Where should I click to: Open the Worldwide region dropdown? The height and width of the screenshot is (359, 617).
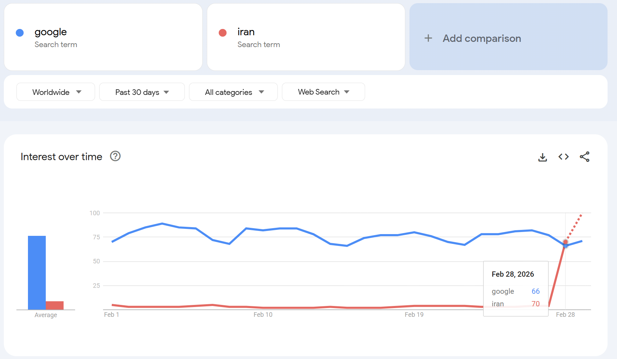pyautogui.click(x=56, y=92)
